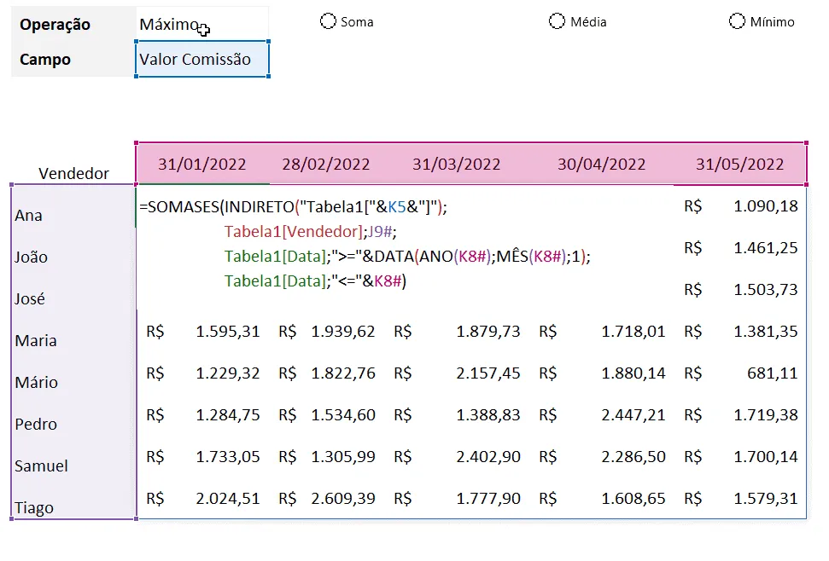Image resolution: width=829 pixels, height=561 pixels.
Task: Click the Campo label cell
Action: pos(73,59)
